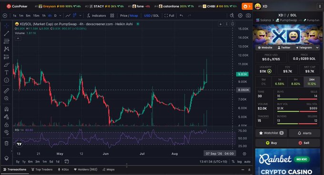This screenshot has height=175, width=324.
Task: Open the candlestick chart type selector
Action: coord(75,16)
